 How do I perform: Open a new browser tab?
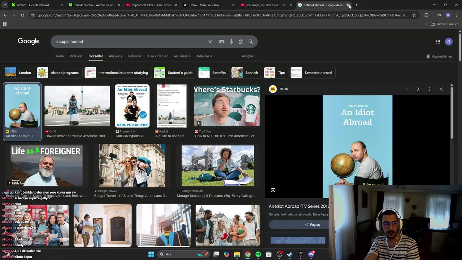click(x=356, y=5)
